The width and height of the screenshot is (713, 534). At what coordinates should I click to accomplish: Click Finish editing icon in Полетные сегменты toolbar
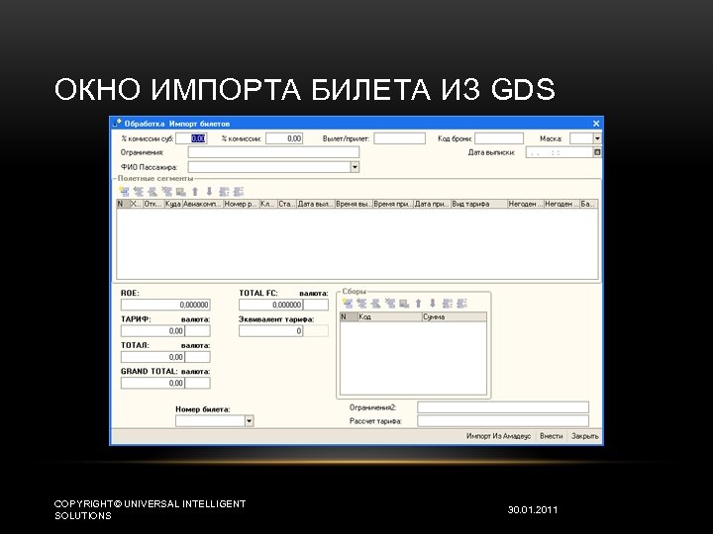click(181, 192)
